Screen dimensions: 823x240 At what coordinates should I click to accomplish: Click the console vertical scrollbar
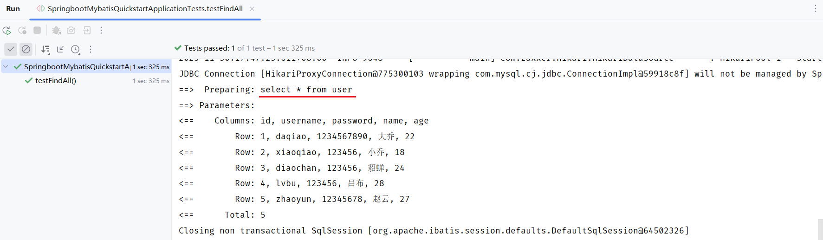[x=820, y=229]
